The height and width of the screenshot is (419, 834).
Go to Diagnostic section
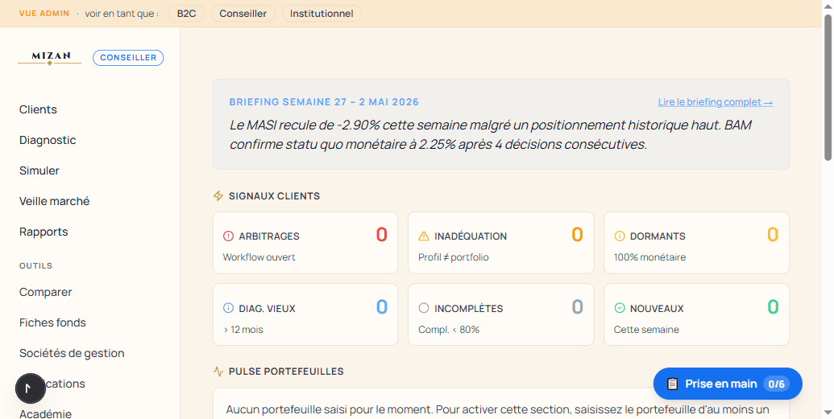[x=48, y=140]
